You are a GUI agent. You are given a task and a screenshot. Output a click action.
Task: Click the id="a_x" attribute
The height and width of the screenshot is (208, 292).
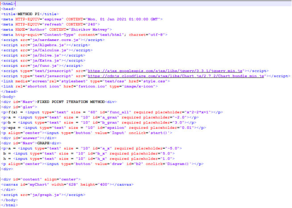pos(102,148)
